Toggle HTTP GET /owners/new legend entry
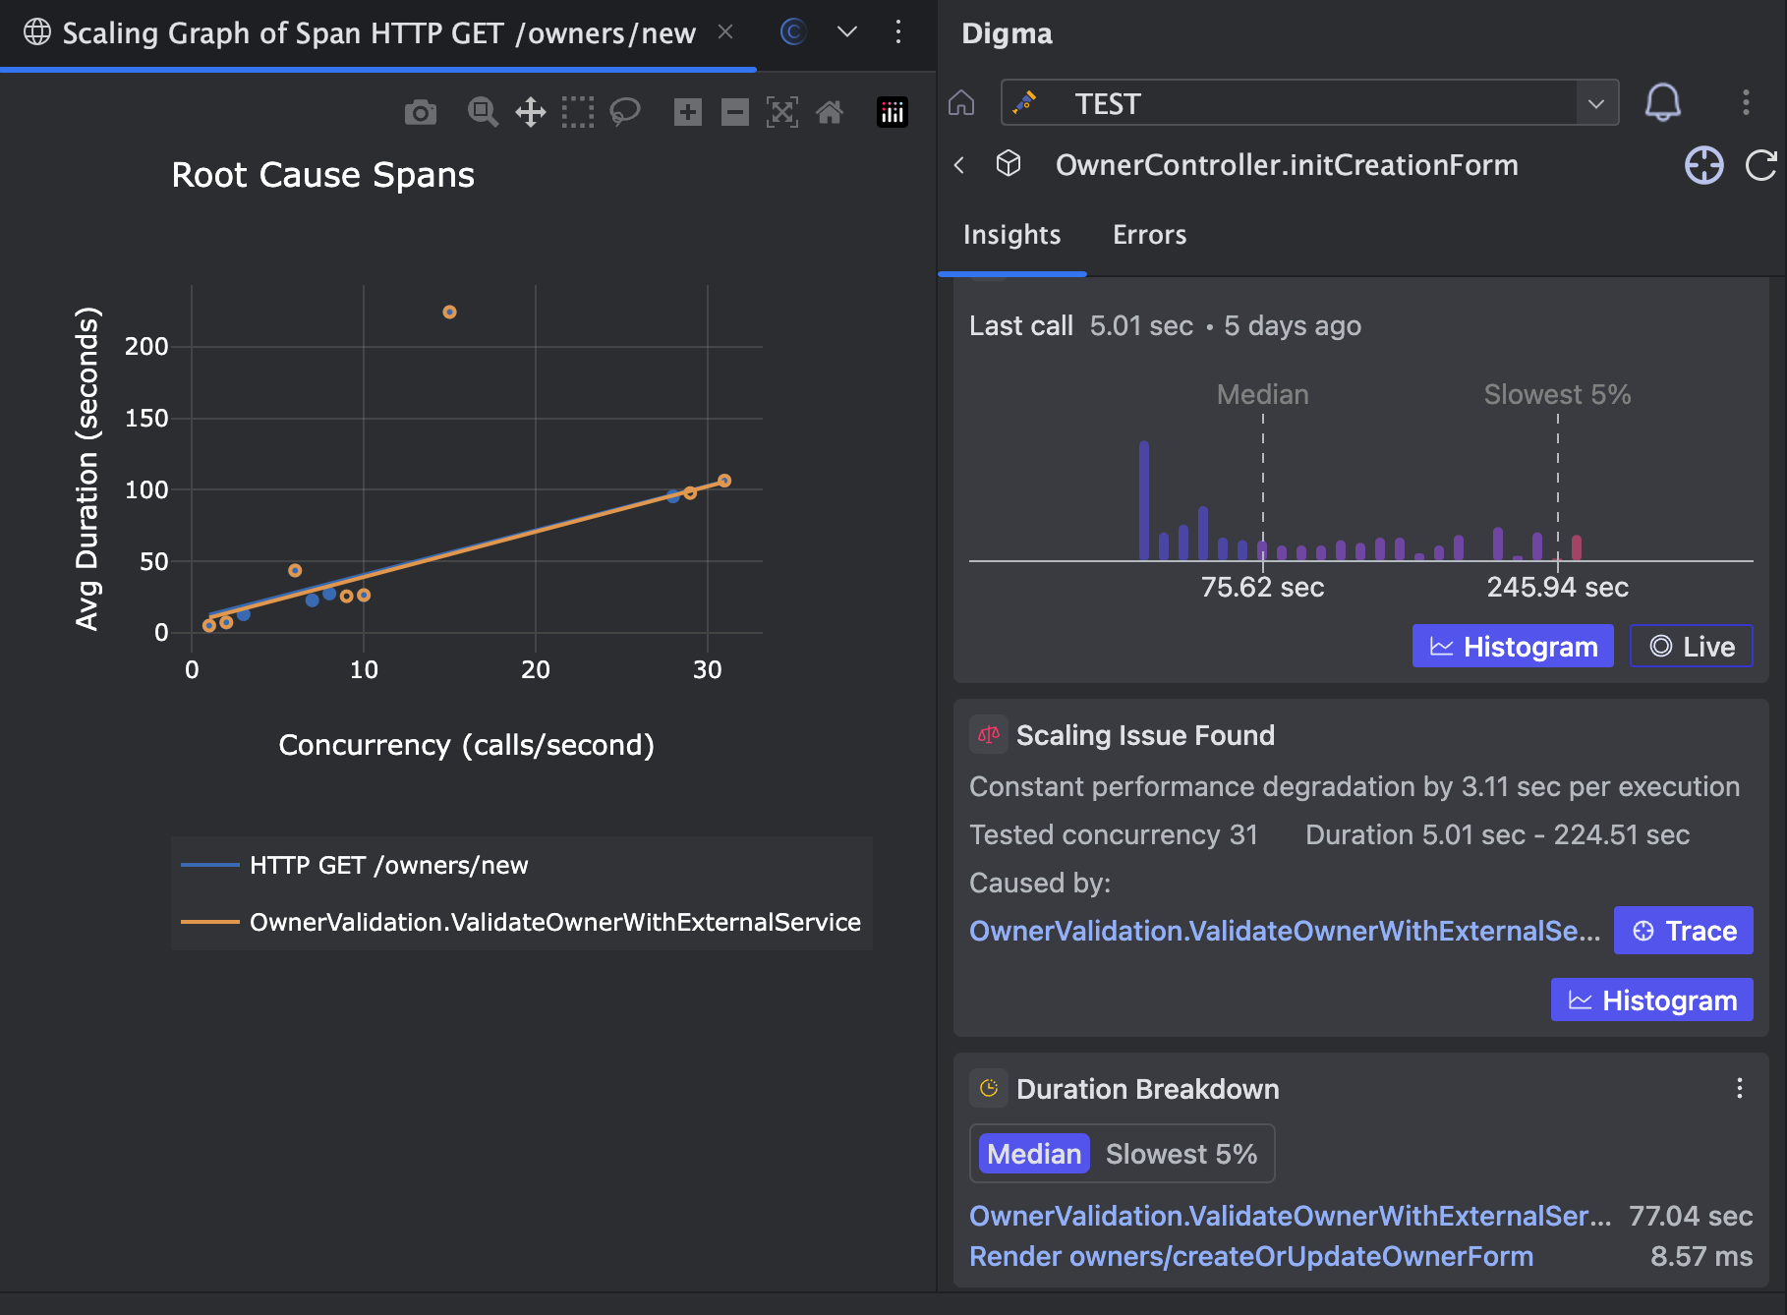The width and height of the screenshot is (1787, 1315). point(355,865)
